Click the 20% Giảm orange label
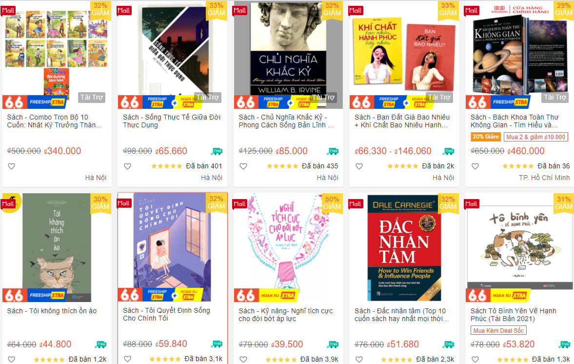 [486, 137]
